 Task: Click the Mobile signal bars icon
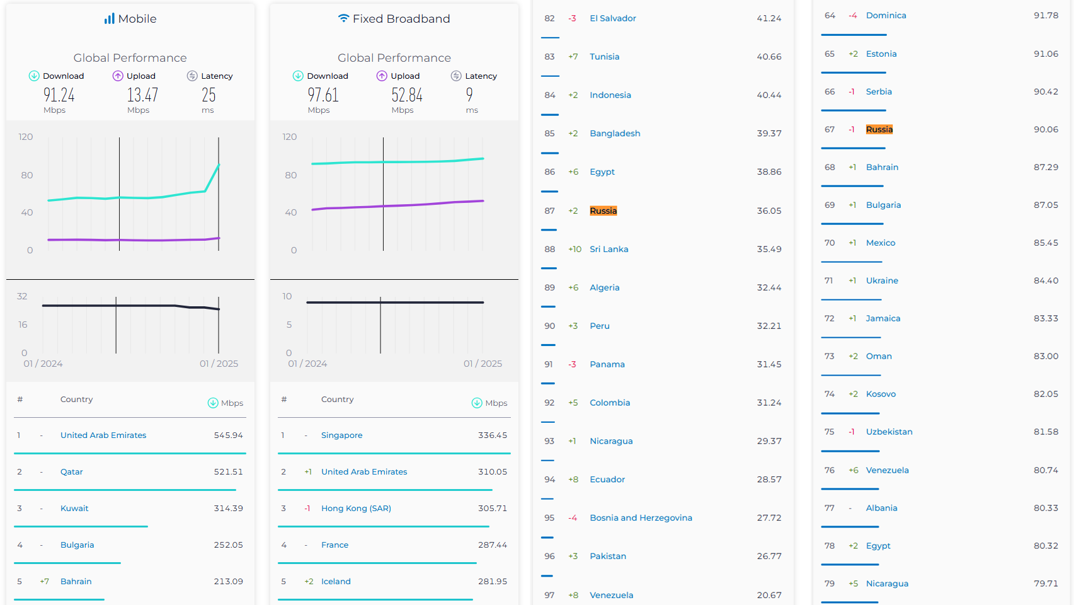pyautogui.click(x=110, y=19)
